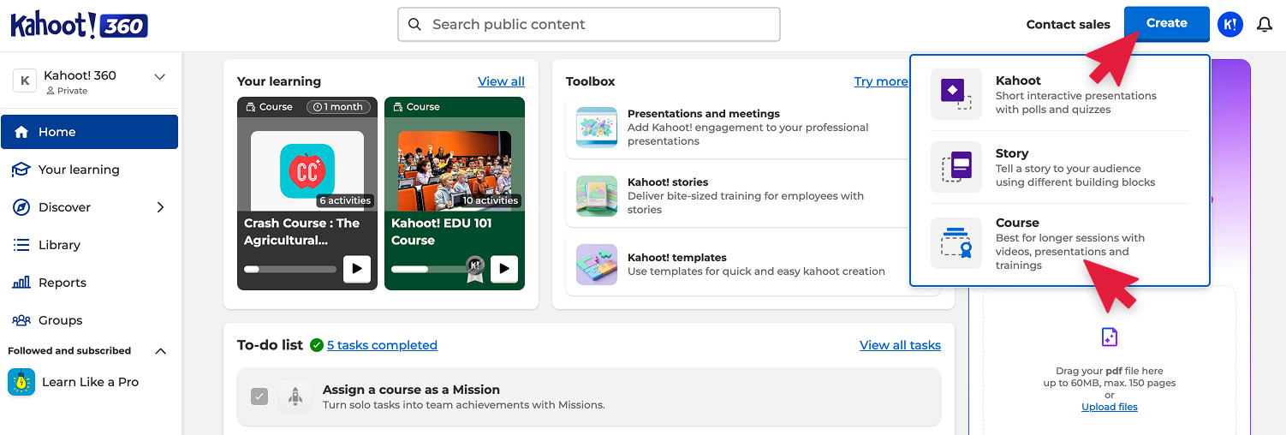Image resolution: width=1286 pixels, height=435 pixels.
Task: Collapse the Followed and subscribed section
Action: 160,351
